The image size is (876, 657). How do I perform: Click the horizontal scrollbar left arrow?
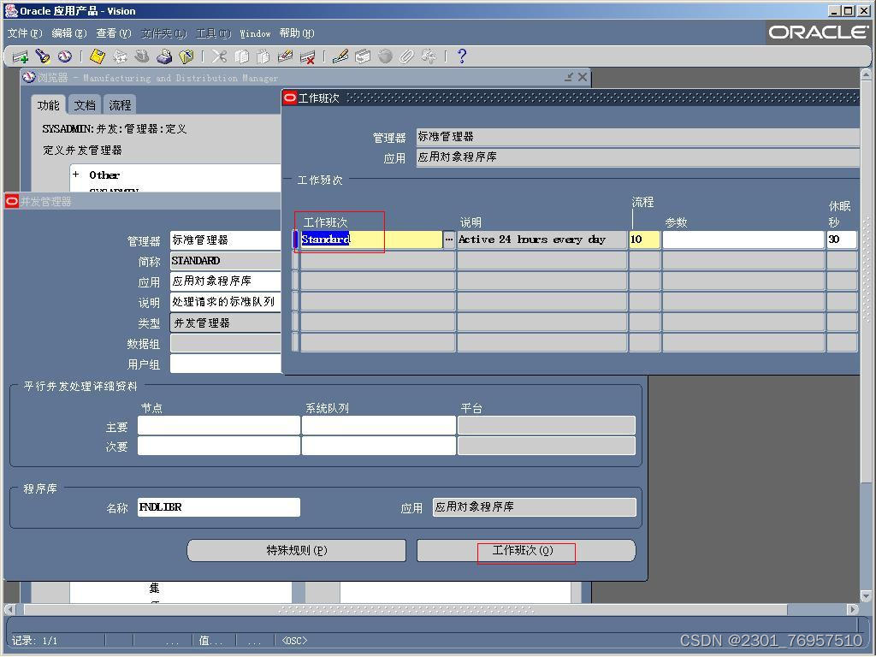10,609
